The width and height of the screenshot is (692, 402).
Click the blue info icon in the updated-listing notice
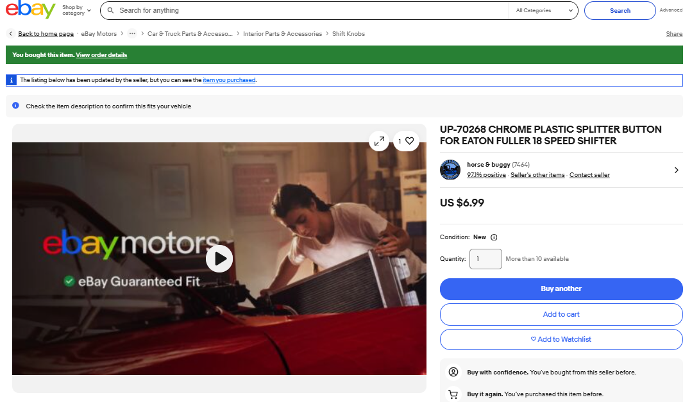click(x=12, y=80)
